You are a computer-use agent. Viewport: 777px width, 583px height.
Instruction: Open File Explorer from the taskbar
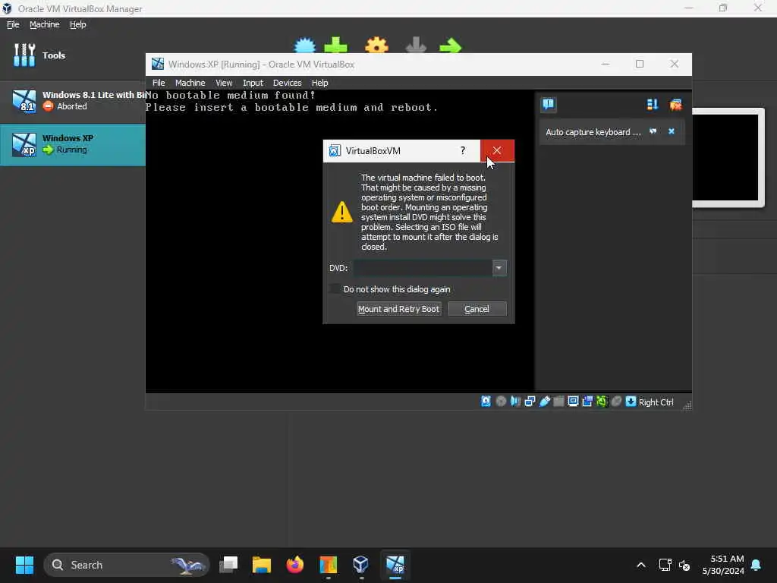coord(262,565)
